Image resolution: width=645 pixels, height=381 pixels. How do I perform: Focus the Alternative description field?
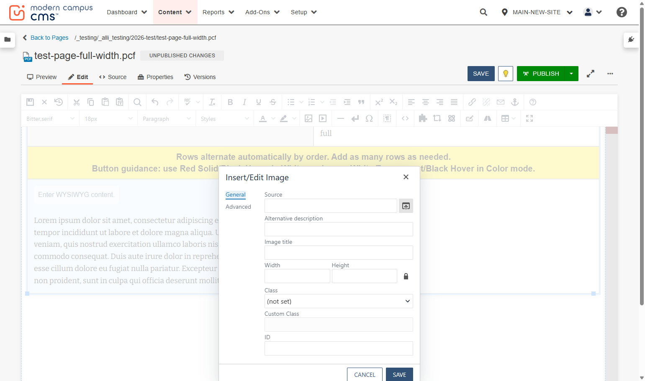pos(339,229)
